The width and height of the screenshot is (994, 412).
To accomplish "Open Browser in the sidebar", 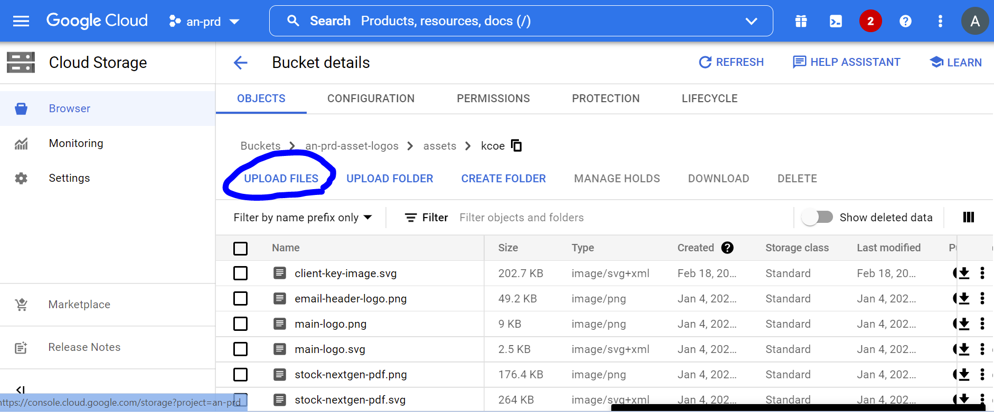I will [108, 109].
